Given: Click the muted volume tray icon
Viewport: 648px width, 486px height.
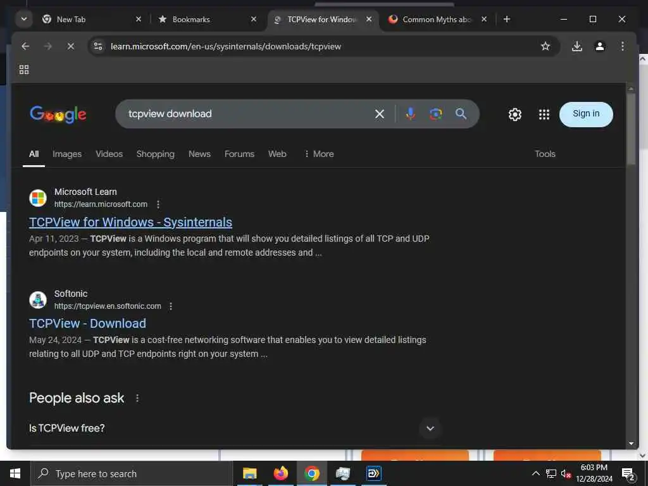Looking at the screenshot, I should [566, 474].
